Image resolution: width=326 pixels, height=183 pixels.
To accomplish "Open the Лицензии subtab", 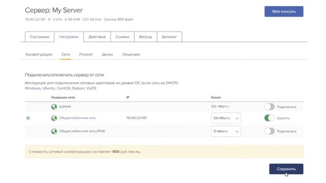I will [x=131, y=54].
